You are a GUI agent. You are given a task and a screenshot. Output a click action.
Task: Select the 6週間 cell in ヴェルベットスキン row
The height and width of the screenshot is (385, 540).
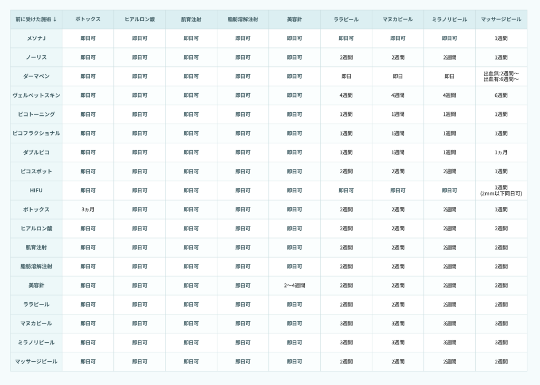501,95
